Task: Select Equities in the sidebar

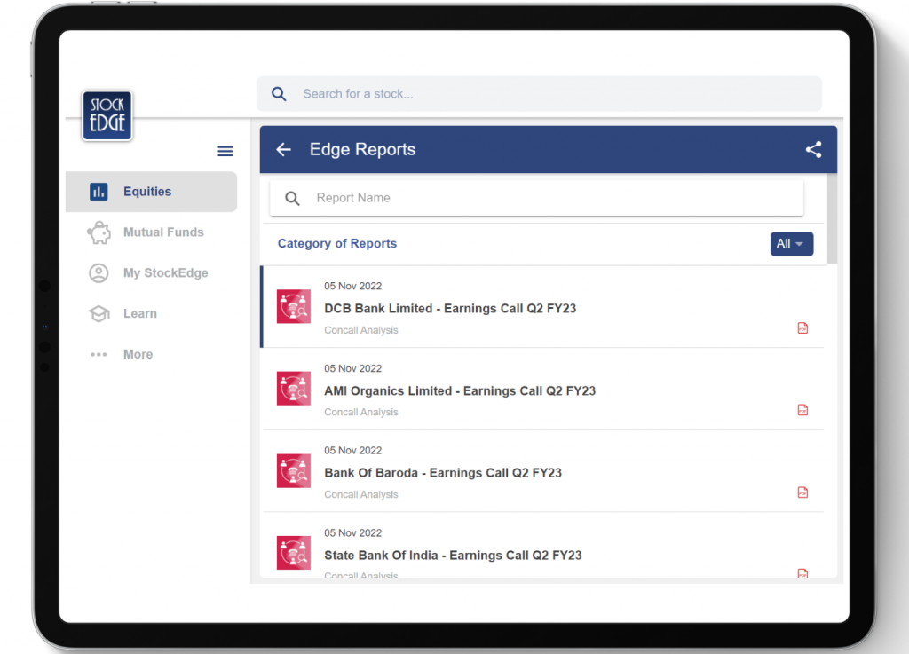Action: pos(151,192)
